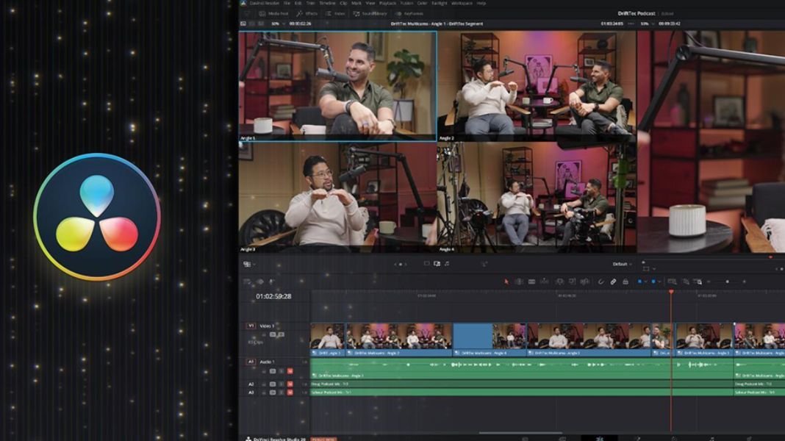Toggle Linked Selection chain
The image size is (785, 441).
click(613, 282)
